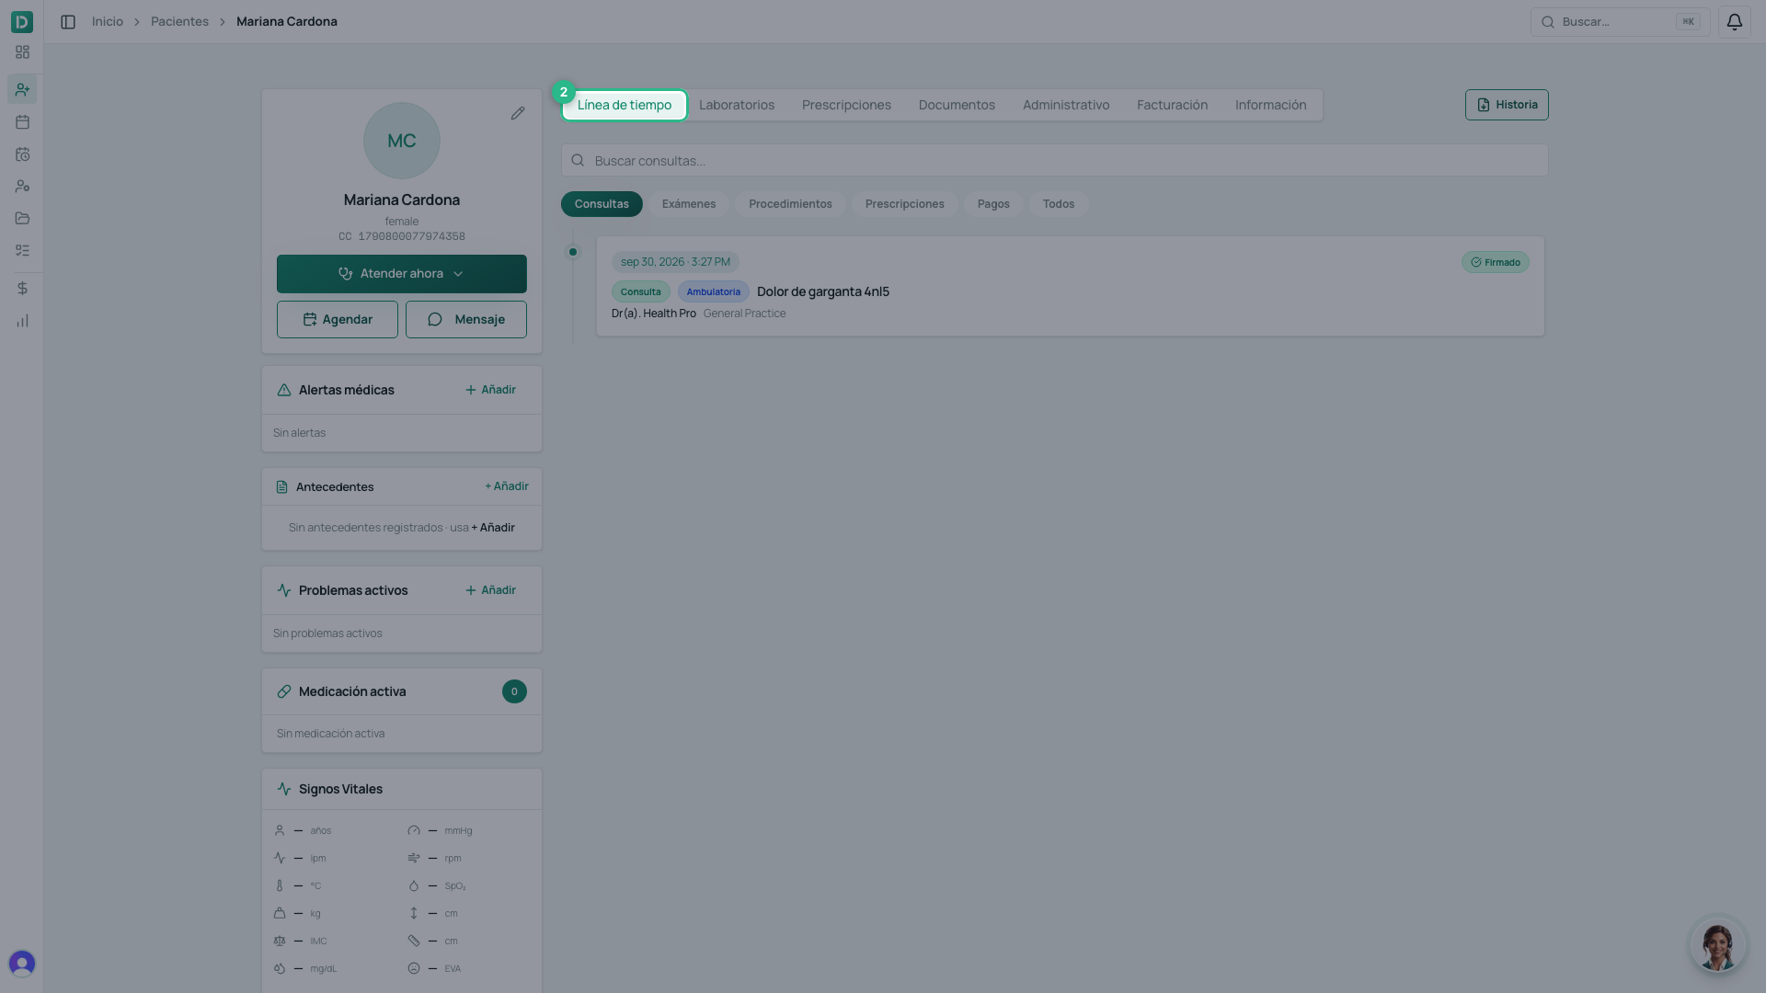Open the task list icon in sidebar
The image size is (1766, 993).
click(22, 251)
